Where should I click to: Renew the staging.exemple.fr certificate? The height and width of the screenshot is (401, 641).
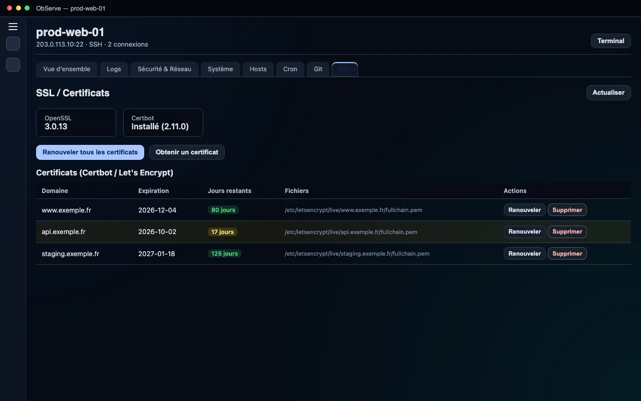(x=524, y=254)
